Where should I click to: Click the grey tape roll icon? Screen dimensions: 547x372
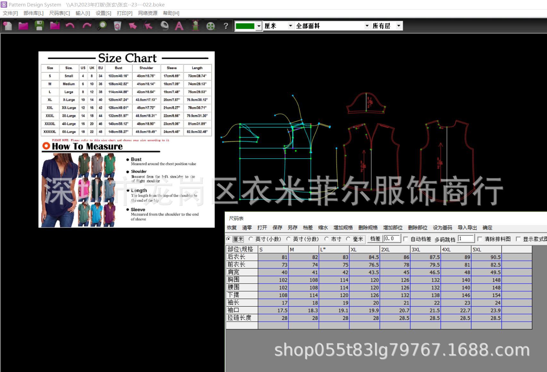(x=164, y=26)
